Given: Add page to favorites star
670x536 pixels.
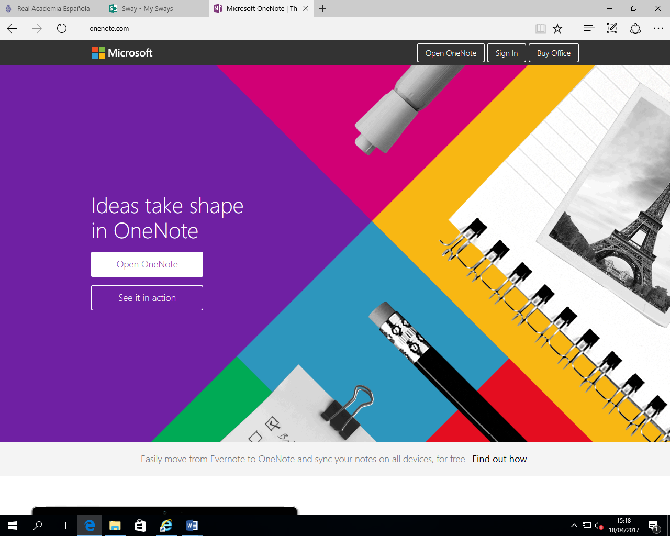Looking at the screenshot, I should 557,28.
